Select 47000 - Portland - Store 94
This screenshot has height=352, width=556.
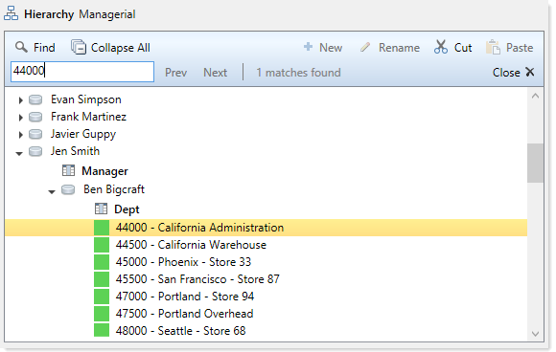184,297
